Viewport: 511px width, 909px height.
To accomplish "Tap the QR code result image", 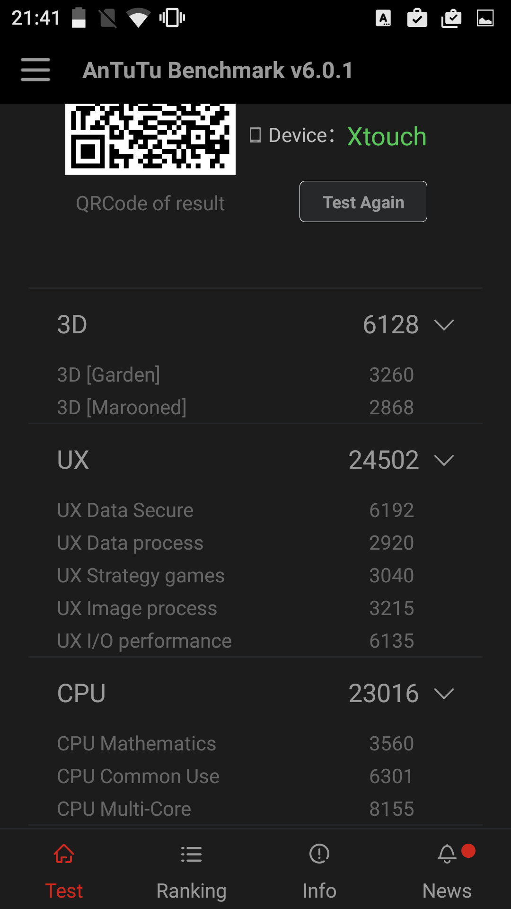I will (x=150, y=139).
